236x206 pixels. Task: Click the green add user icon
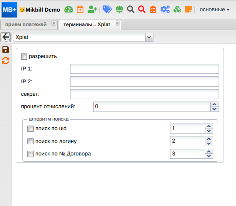click(92, 9)
